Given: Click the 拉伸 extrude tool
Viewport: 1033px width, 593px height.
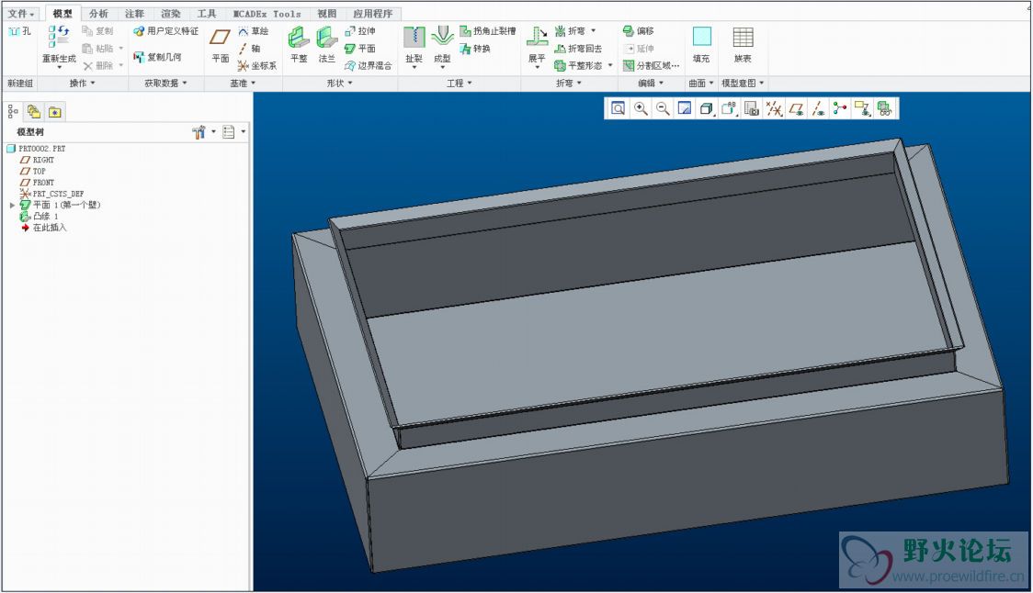Looking at the screenshot, I should coord(360,31).
